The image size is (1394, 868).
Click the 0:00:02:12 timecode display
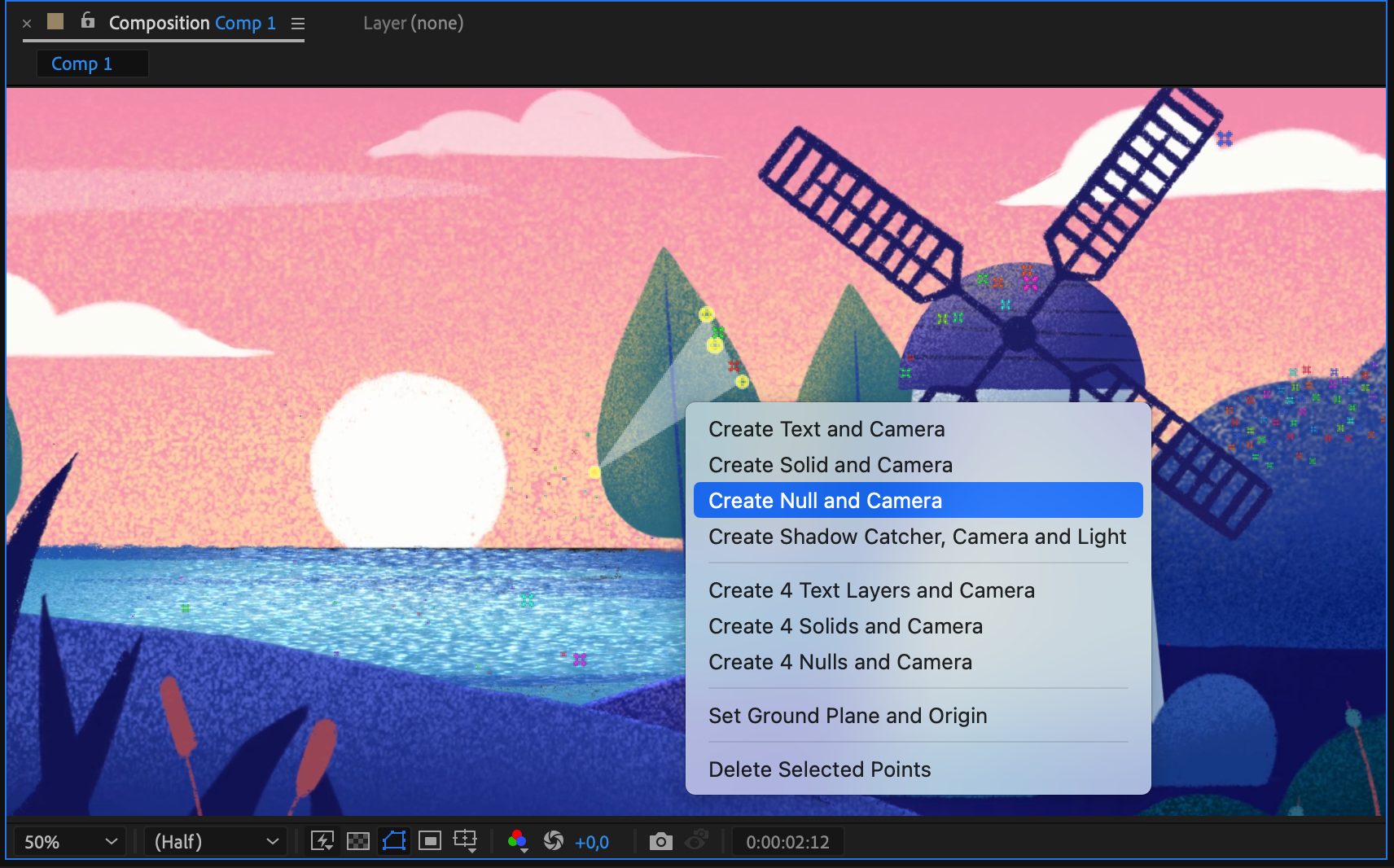787,842
